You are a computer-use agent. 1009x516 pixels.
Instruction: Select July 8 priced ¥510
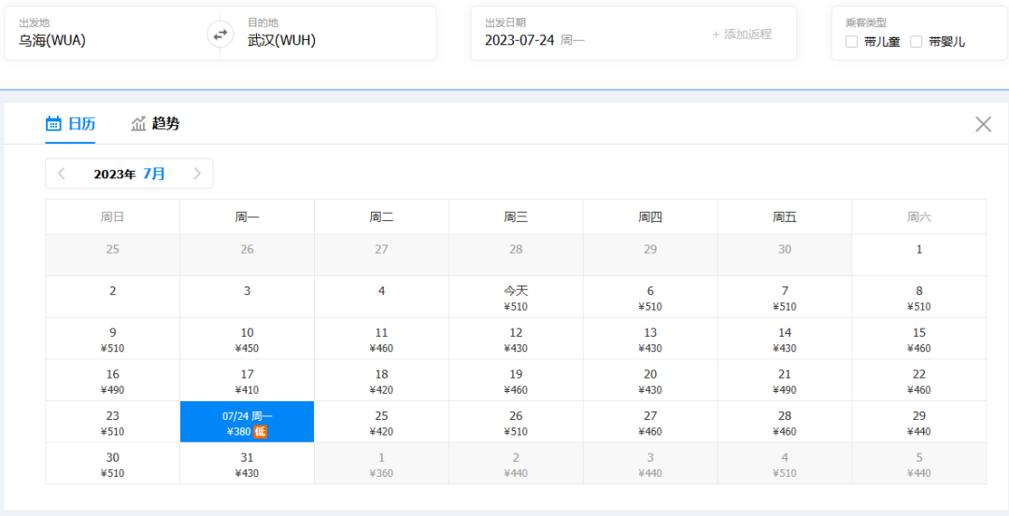(x=919, y=297)
